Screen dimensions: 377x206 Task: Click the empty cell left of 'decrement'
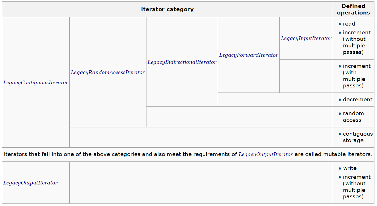(275, 100)
